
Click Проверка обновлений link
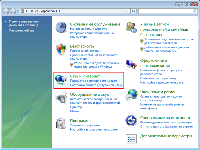[85, 51]
